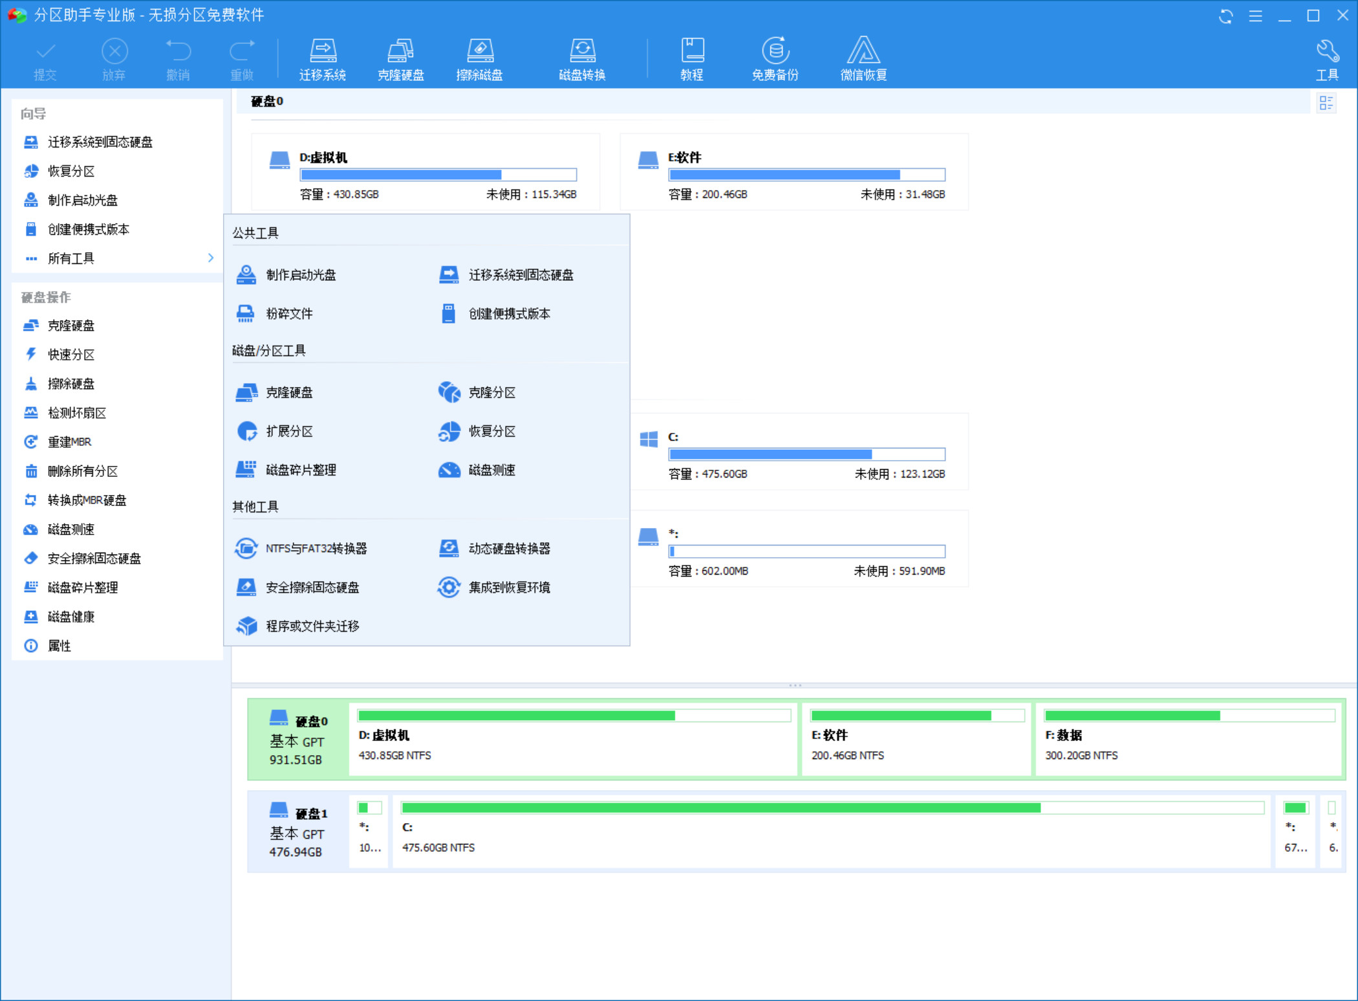Viewport: 1358px width, 1001px height.
Task: Click the refresh icon in the title bar
Action: [x=1225, y=16]
